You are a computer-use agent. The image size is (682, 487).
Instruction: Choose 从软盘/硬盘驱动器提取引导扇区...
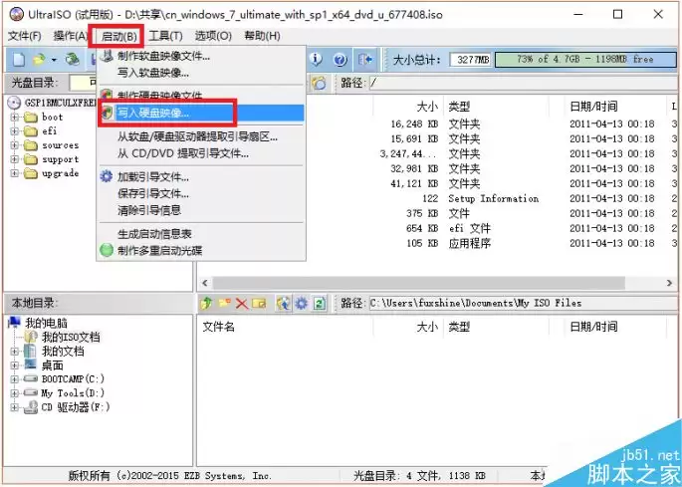(201, 137)
